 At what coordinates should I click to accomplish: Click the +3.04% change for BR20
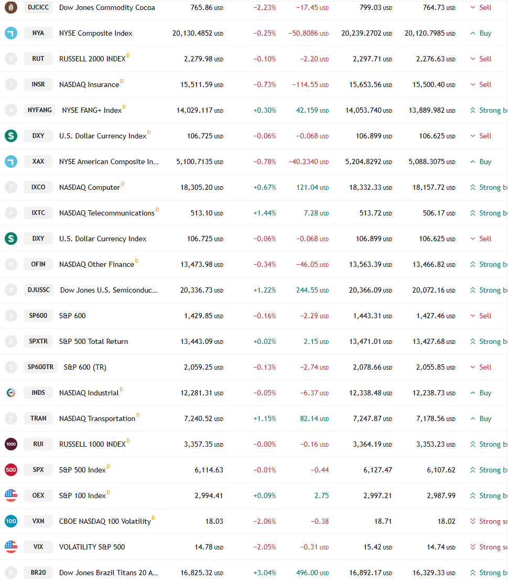(265, 573)
